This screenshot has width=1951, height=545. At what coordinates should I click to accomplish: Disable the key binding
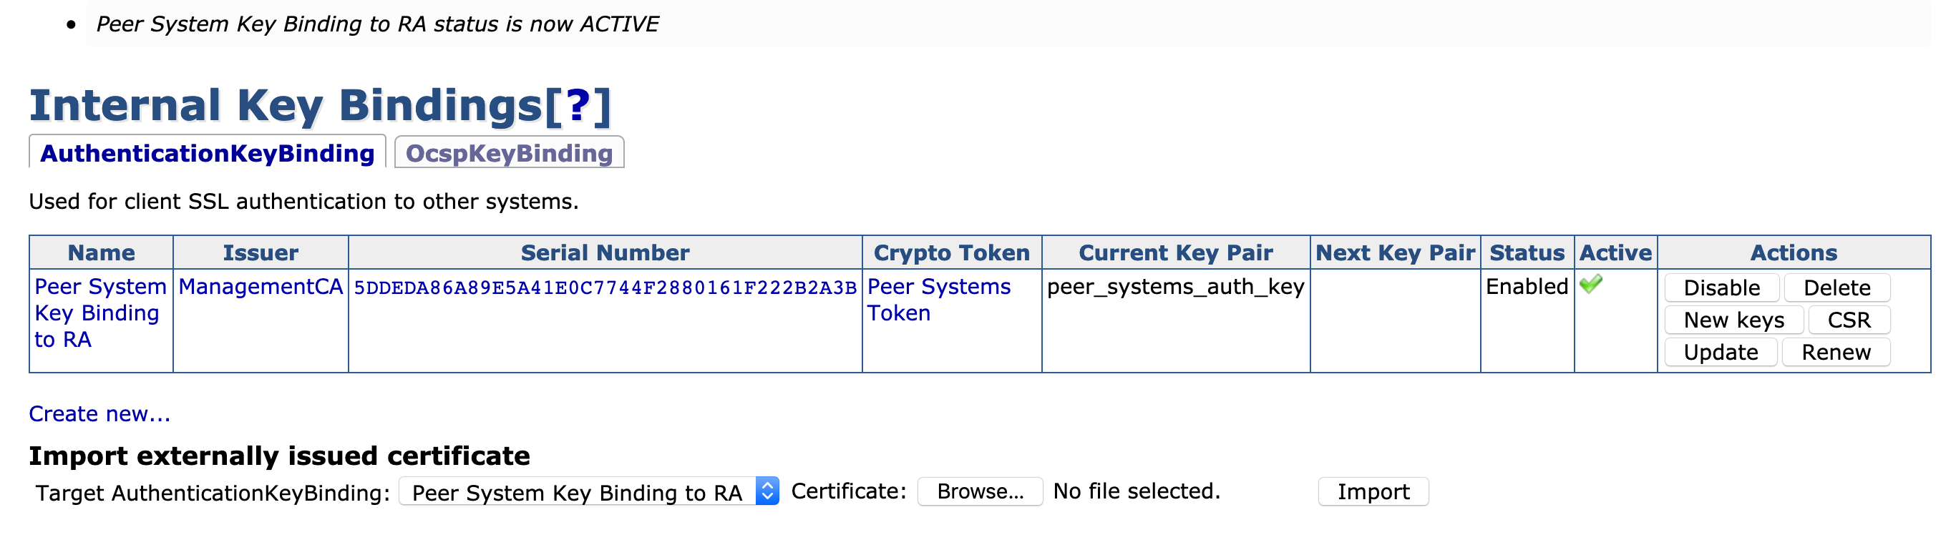tap(1721, 288)
